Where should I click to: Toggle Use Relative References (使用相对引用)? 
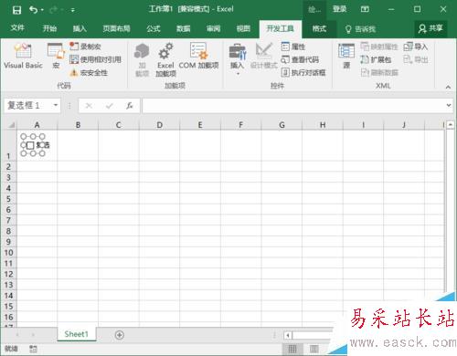tap(95, 59)
